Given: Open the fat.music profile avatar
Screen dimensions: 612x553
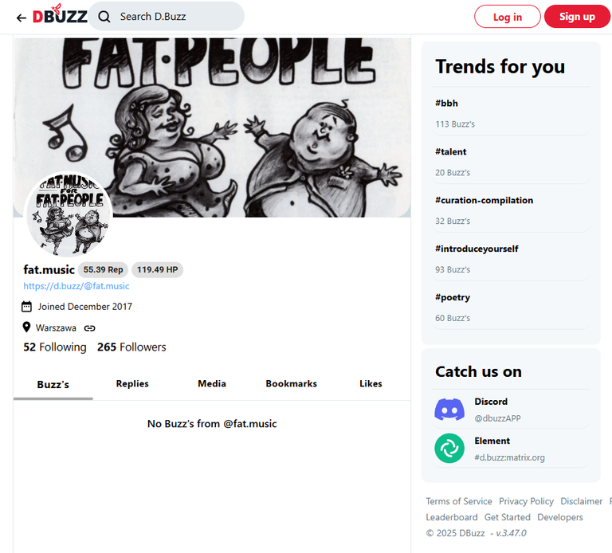Looking at the screenshot, I should point(69,214).
